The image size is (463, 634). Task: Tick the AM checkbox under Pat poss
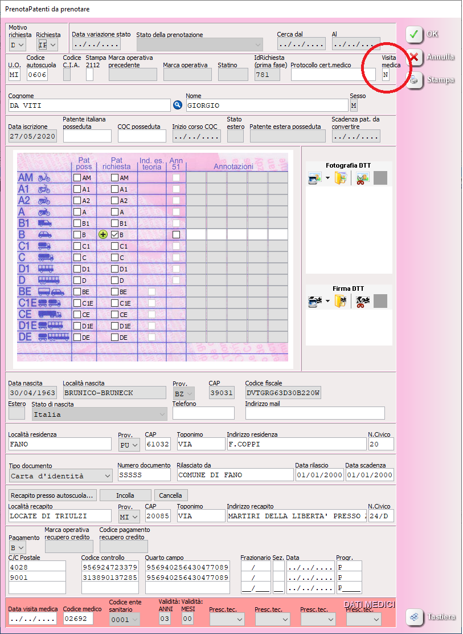point(77,178)
